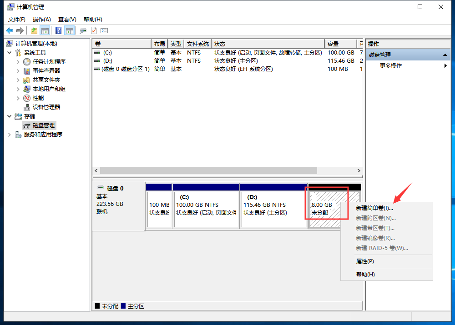This screenshot has height=325, width=455.
Task: Toggle the Show/Hide Action Pane toolbar button
Action: click(x=69, y=30)
